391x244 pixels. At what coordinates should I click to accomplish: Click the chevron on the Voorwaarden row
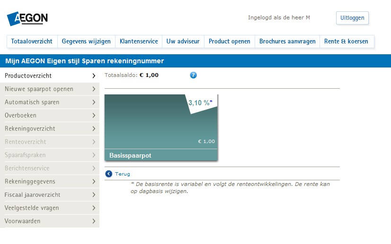click(x=94, y=221)
